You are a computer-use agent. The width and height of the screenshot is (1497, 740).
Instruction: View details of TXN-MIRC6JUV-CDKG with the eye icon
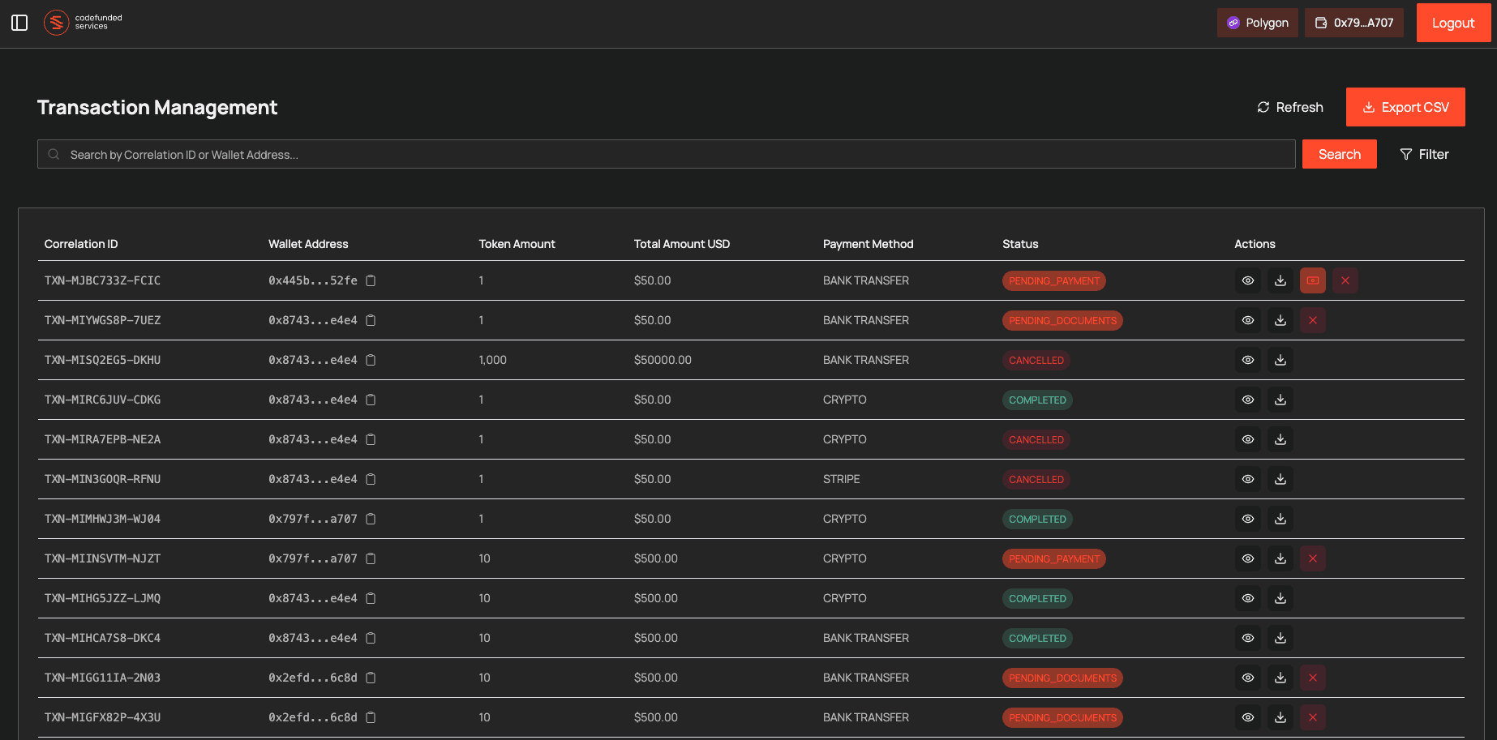1248,400
